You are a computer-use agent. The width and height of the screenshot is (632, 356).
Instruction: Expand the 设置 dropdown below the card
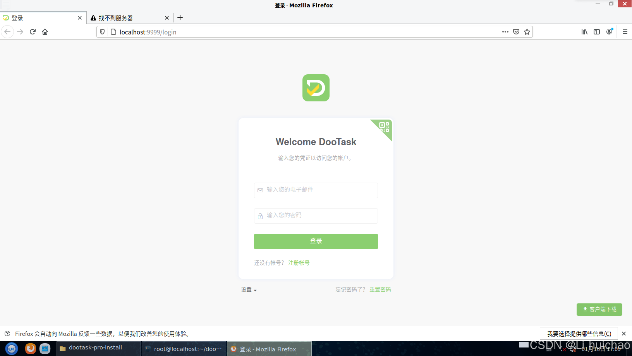pos(248,289)
